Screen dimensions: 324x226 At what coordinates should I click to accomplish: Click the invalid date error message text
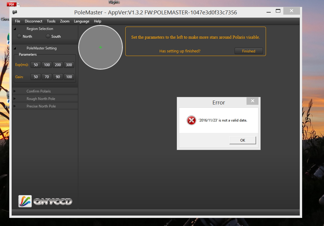pos(223,120)
